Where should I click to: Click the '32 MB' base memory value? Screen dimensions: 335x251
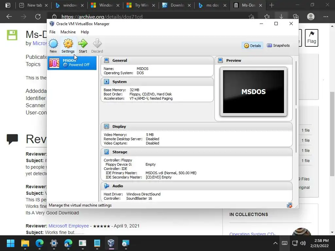[134, 90]
